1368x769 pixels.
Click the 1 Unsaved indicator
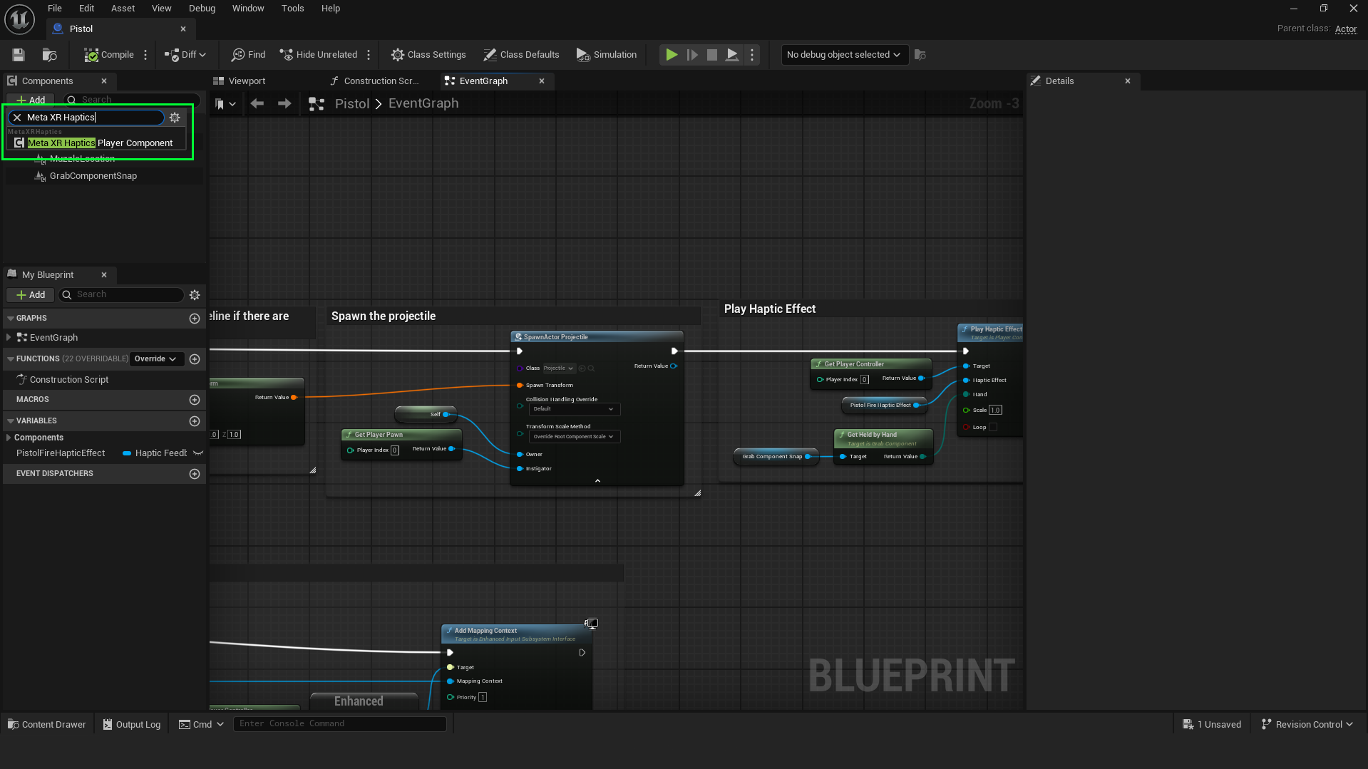point(1212,724)
